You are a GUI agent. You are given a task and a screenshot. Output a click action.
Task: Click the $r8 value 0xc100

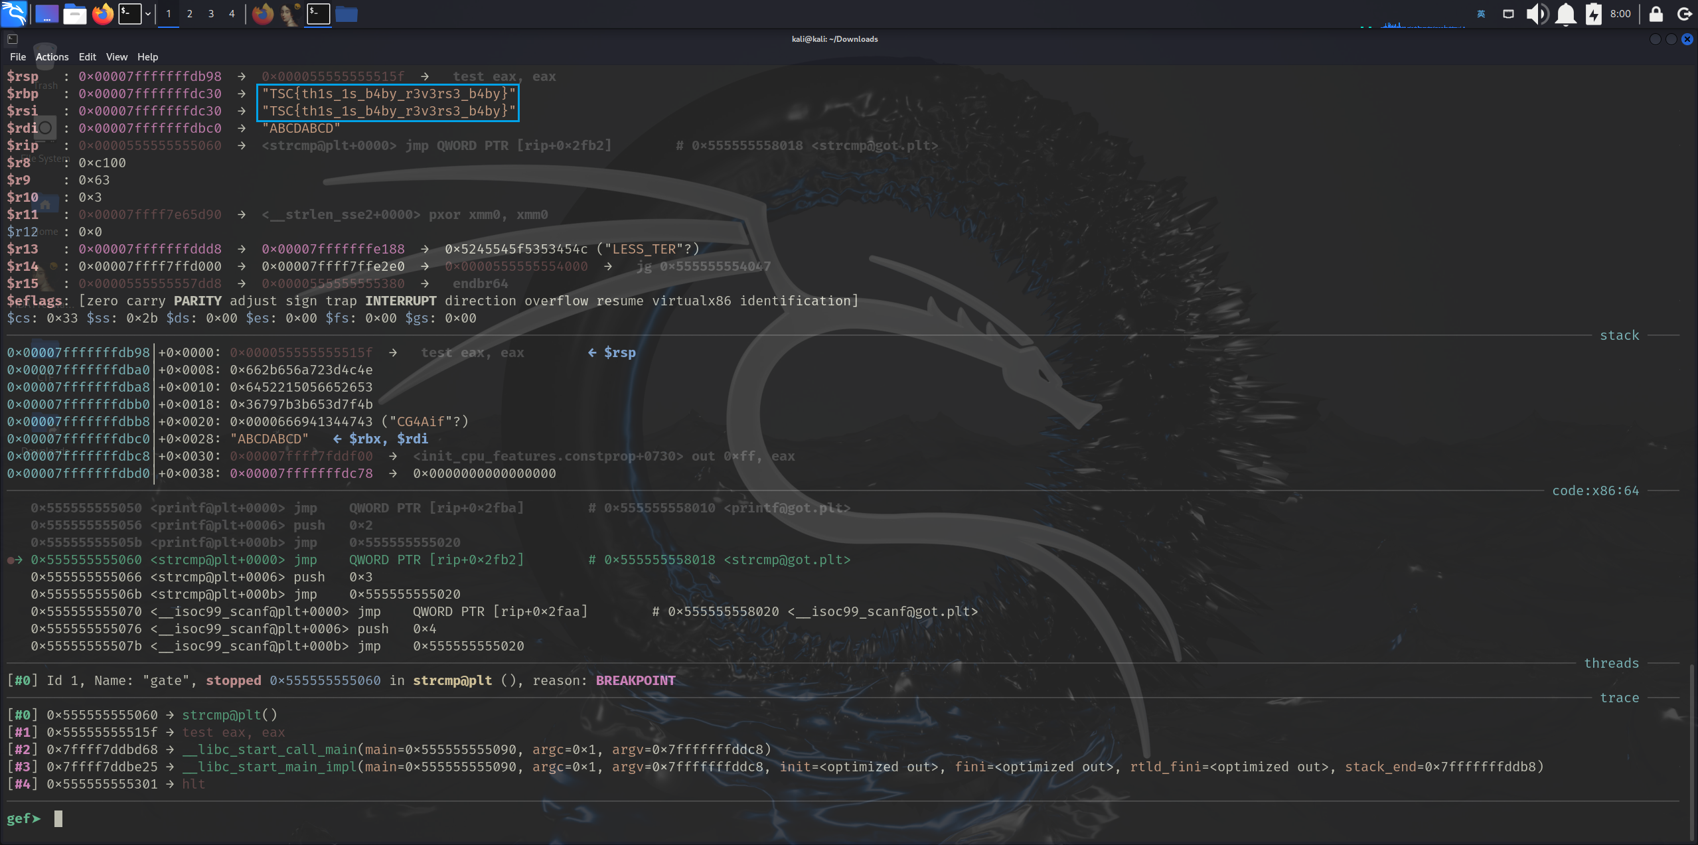pyautogui.click(x=102, y=163)
